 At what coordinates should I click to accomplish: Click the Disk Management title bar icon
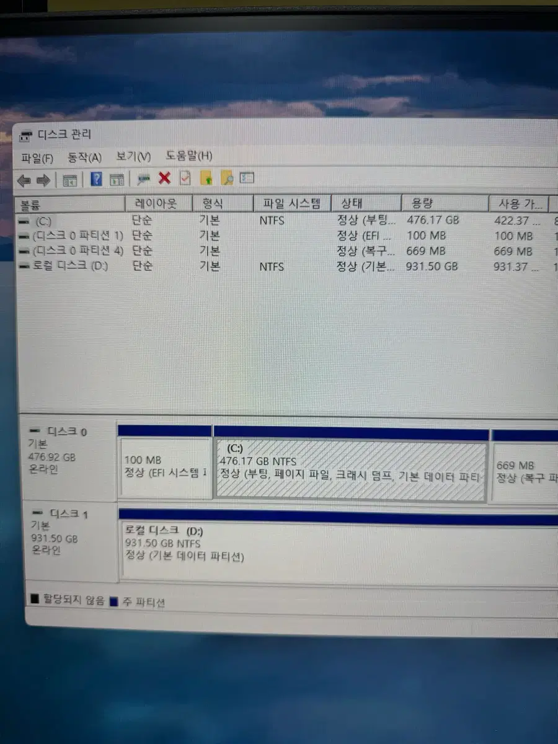26,136
